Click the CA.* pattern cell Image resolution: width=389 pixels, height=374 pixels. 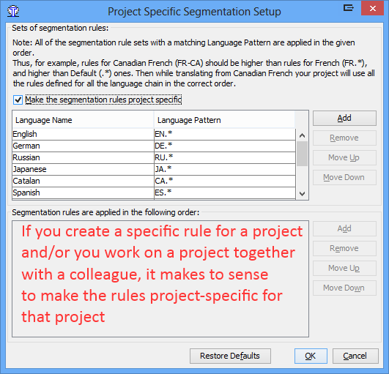point(225,181)
